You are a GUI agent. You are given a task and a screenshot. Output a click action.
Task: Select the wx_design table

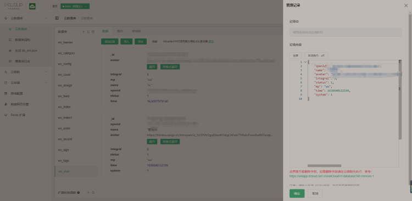[x=76, y=85]
